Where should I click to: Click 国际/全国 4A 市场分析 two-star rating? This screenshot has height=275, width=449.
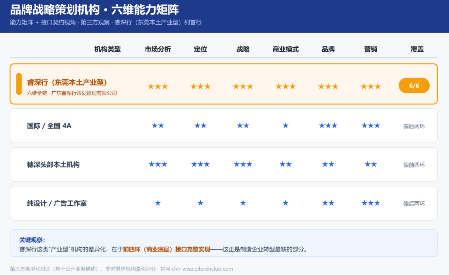[x=158, y=125]
